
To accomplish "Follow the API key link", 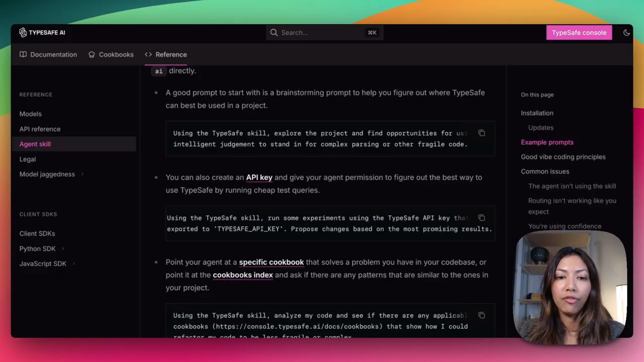I will click(259, 177).
